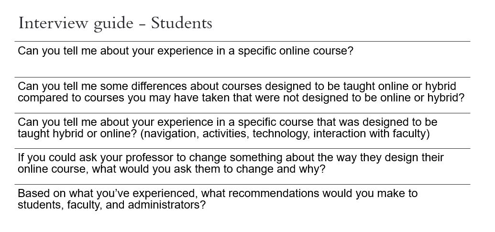Click the word "Students" in the title
The height and width of the screenshot is (232, 495).
tap(182, 23)
